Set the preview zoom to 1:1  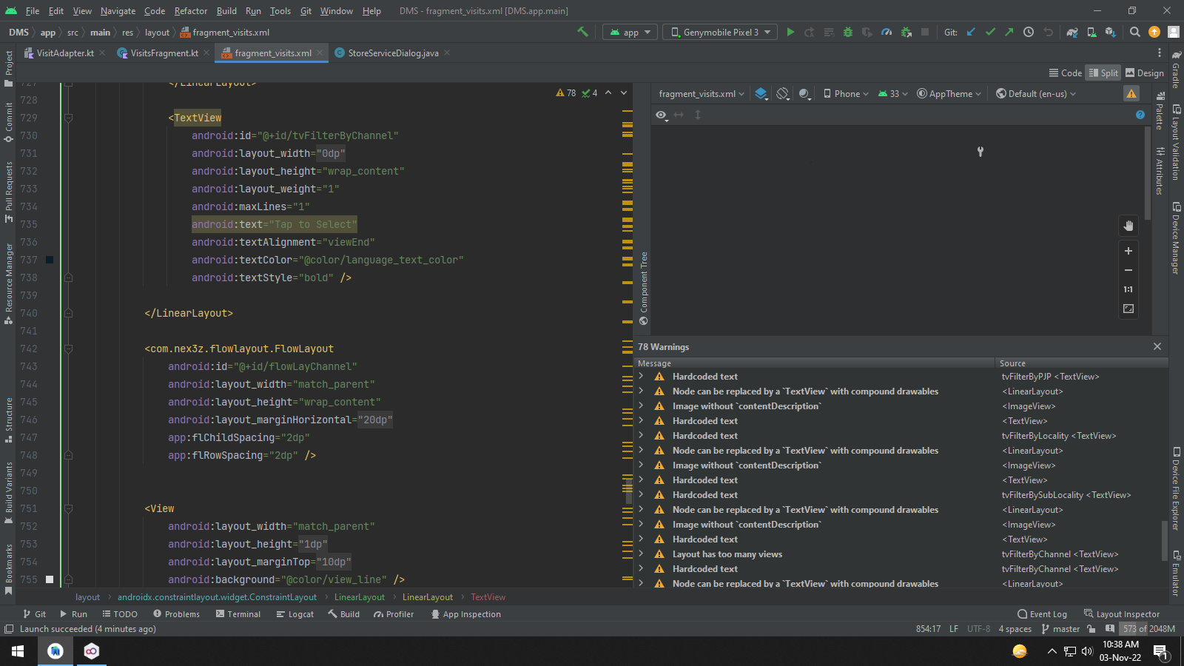[1128, 289]
